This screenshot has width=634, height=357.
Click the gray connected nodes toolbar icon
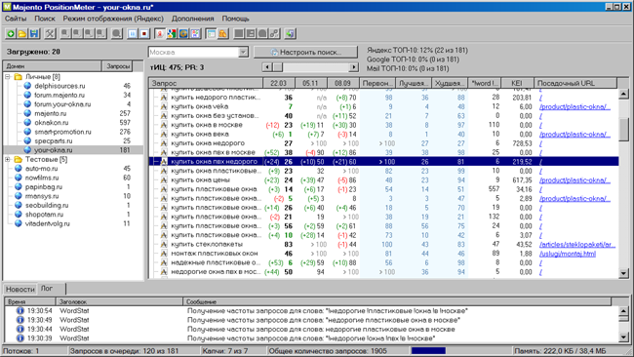(x=274, y=33)
